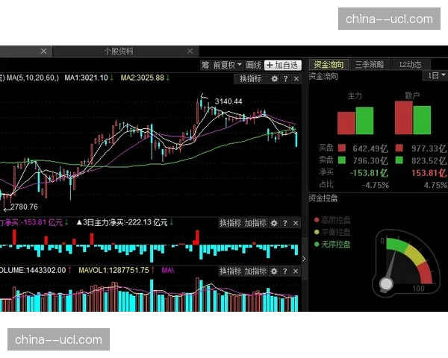Viewport: 448px width, 358px height.
Task: Click the 主力 green sell bar
Action: click(364, 121)
